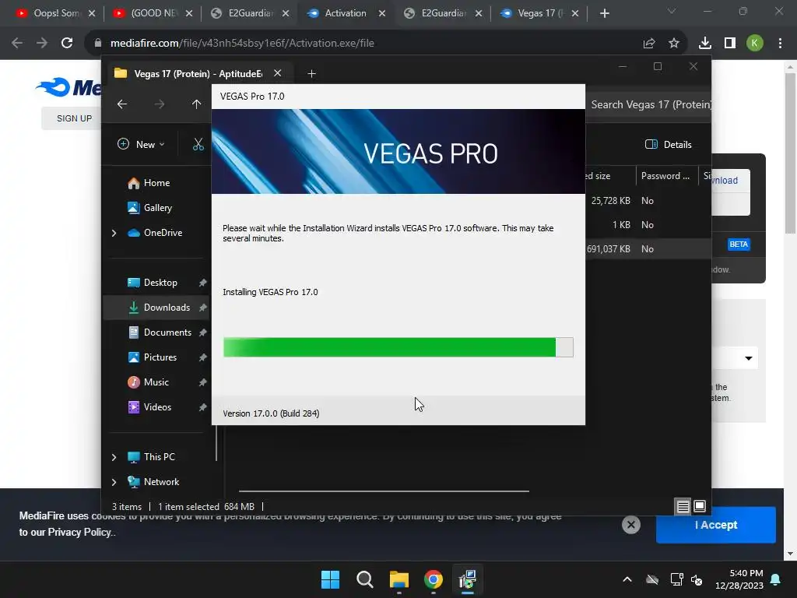The width and height of the screenshot is (797, 598).
Task: Switch Explorer to details list view
Action: [683, 506]
